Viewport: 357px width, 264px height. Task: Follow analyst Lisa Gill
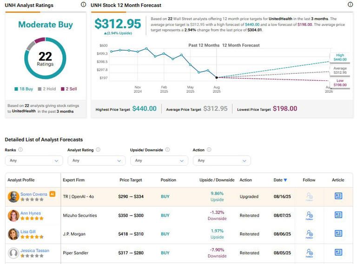pos(309,234)
